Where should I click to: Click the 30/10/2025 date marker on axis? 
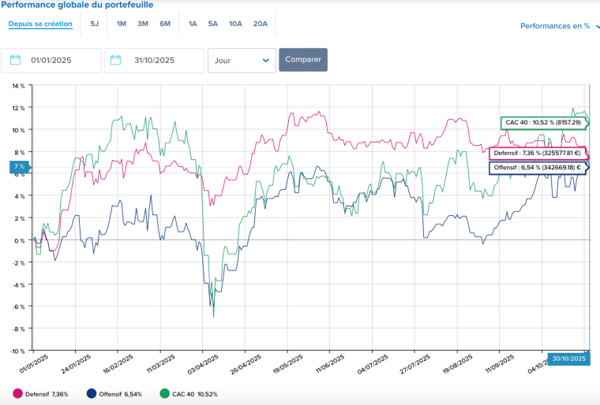568,359
